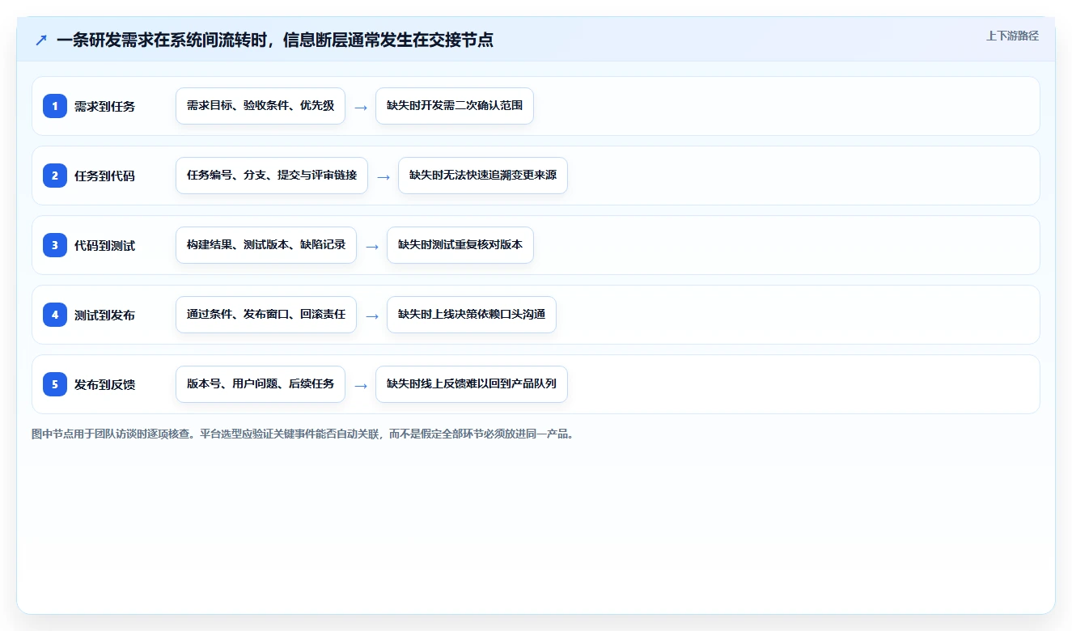Click the 缺失时开发需二次确认范围 box
Screen dimensions: 1072x631
coord(455,106)
